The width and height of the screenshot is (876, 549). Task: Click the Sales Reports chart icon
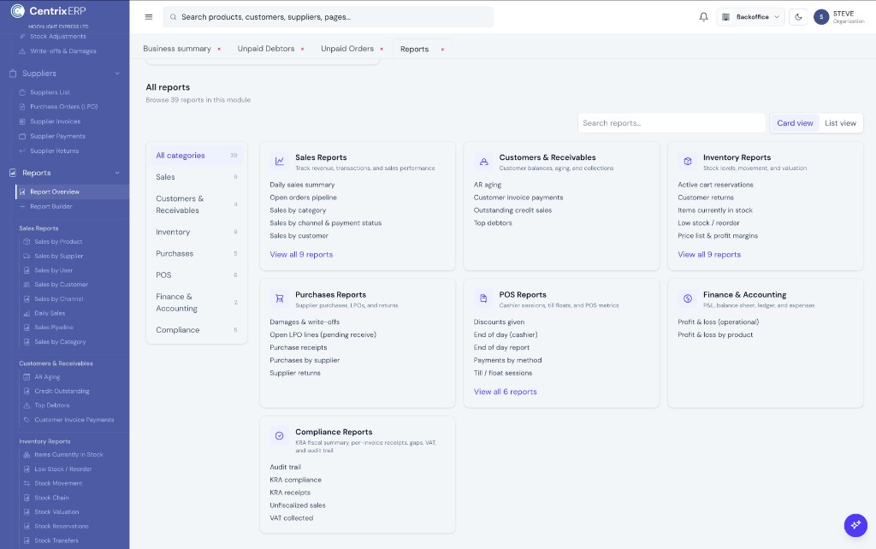point(280,162)
